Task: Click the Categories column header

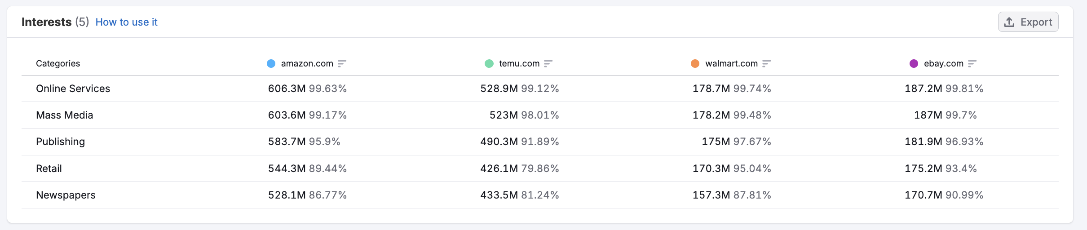Action: (58, 64)
